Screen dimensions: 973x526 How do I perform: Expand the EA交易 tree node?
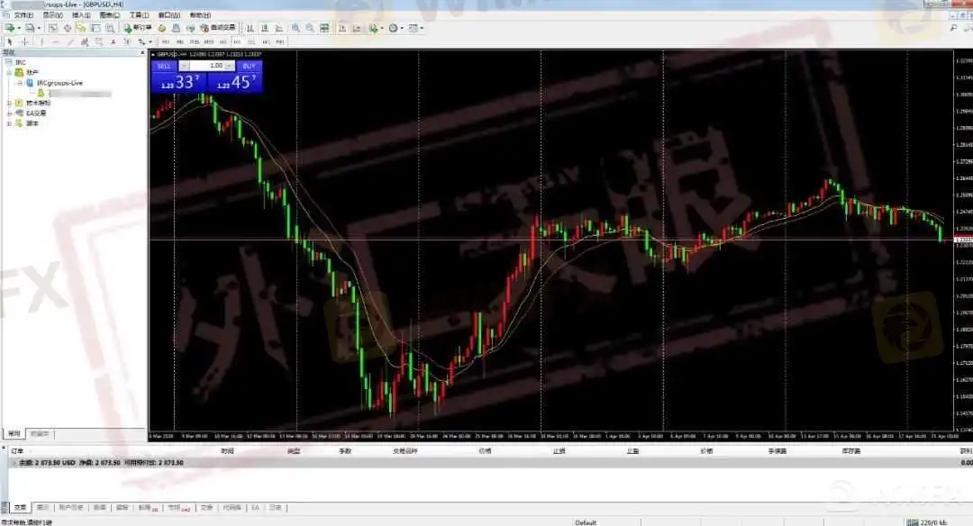point(9,113)
